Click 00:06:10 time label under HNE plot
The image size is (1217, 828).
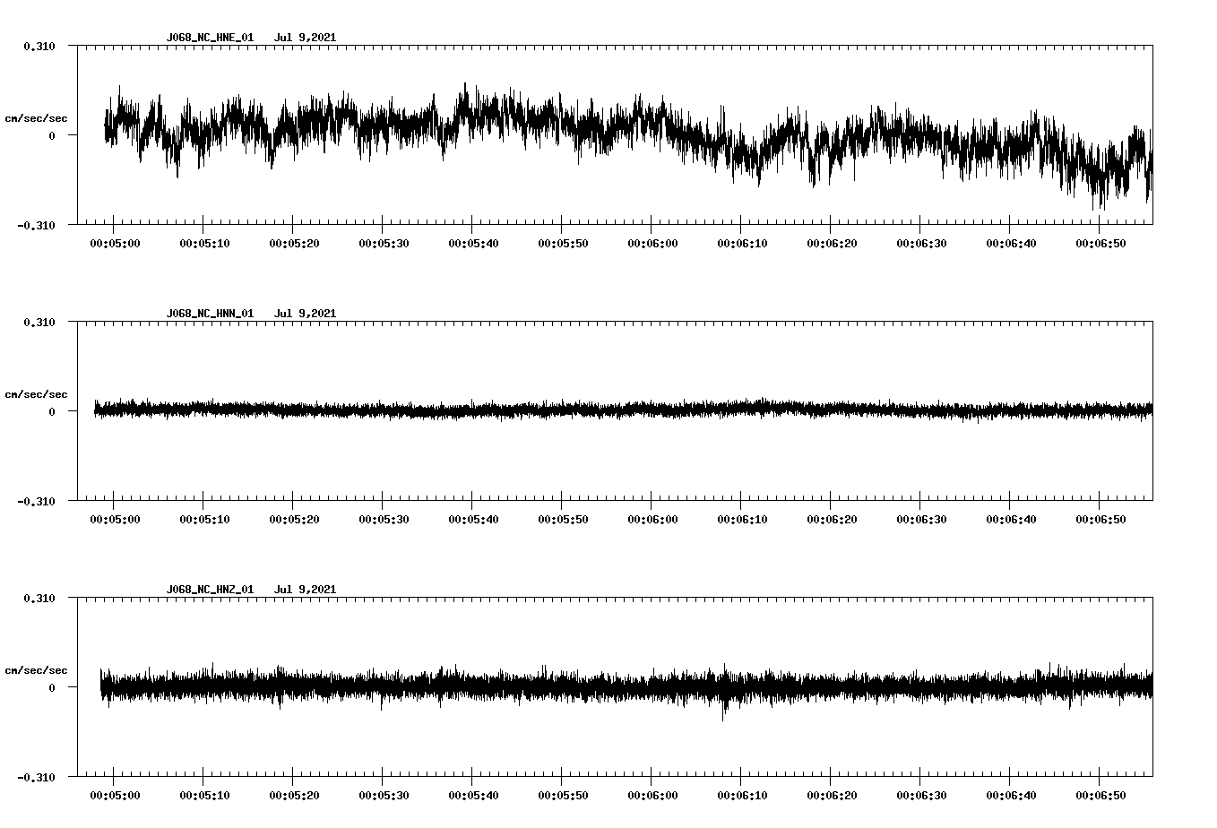(x=742, y=244)
